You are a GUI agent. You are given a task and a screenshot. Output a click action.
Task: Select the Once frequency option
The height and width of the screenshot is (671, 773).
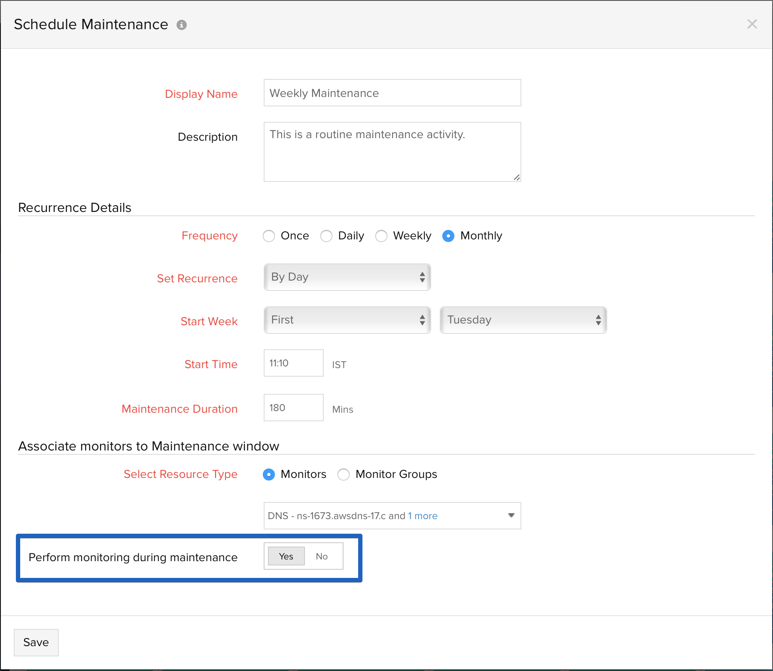click(x=269, y=236)
